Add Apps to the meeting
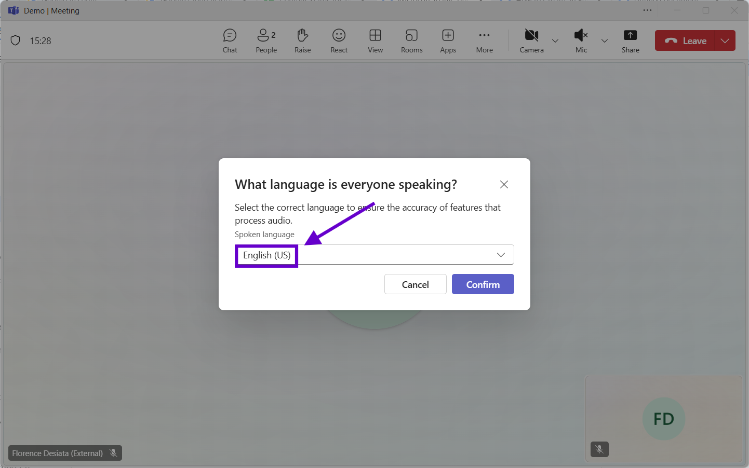This screenshot has width=749, height=468. point(448,41)
